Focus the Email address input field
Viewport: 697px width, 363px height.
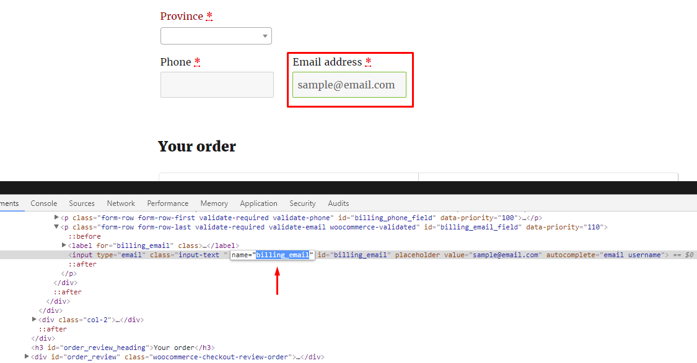click(x=349, y=85)
